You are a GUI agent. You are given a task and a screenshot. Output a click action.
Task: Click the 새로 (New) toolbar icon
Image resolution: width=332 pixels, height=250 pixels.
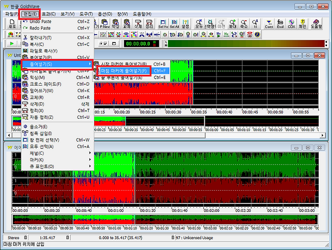click(12, 23)
